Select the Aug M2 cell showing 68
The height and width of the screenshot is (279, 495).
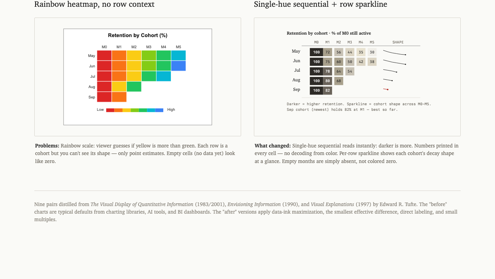point(339,81)
